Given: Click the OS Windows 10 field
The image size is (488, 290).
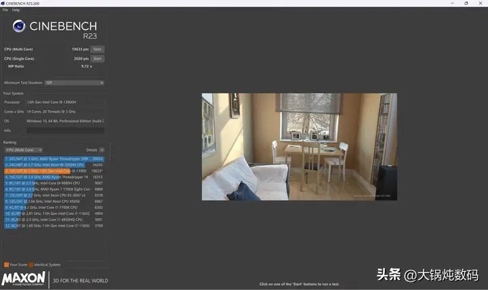Looking at the screenshot, I should pos(65,121).
